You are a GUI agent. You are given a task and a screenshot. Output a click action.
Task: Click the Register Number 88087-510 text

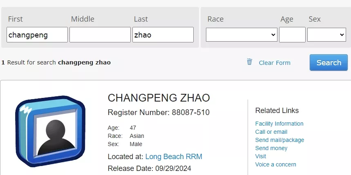(x=159, y=113)
